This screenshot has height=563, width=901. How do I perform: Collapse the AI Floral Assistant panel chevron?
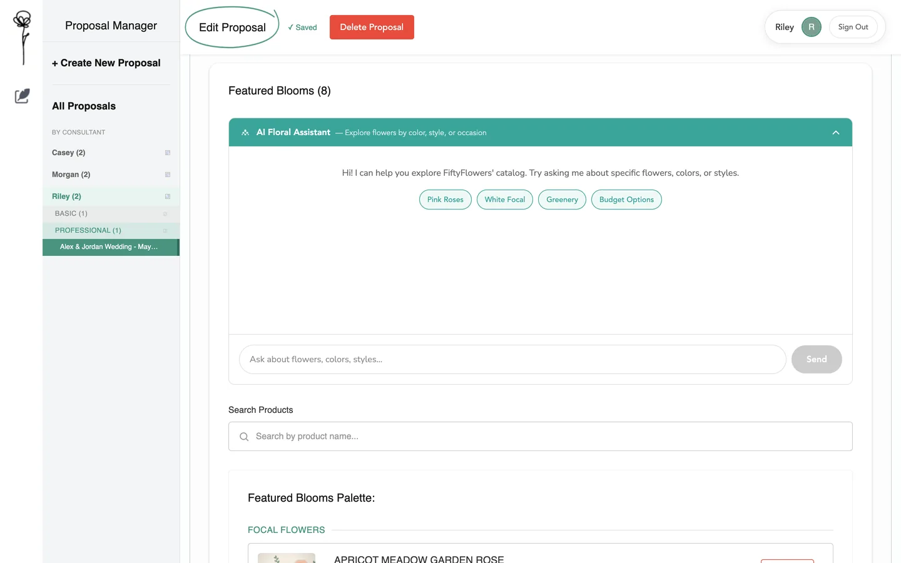(836, 133)
